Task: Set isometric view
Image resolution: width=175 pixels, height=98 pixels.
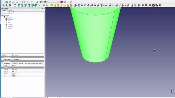Action: tap(15, 5)
